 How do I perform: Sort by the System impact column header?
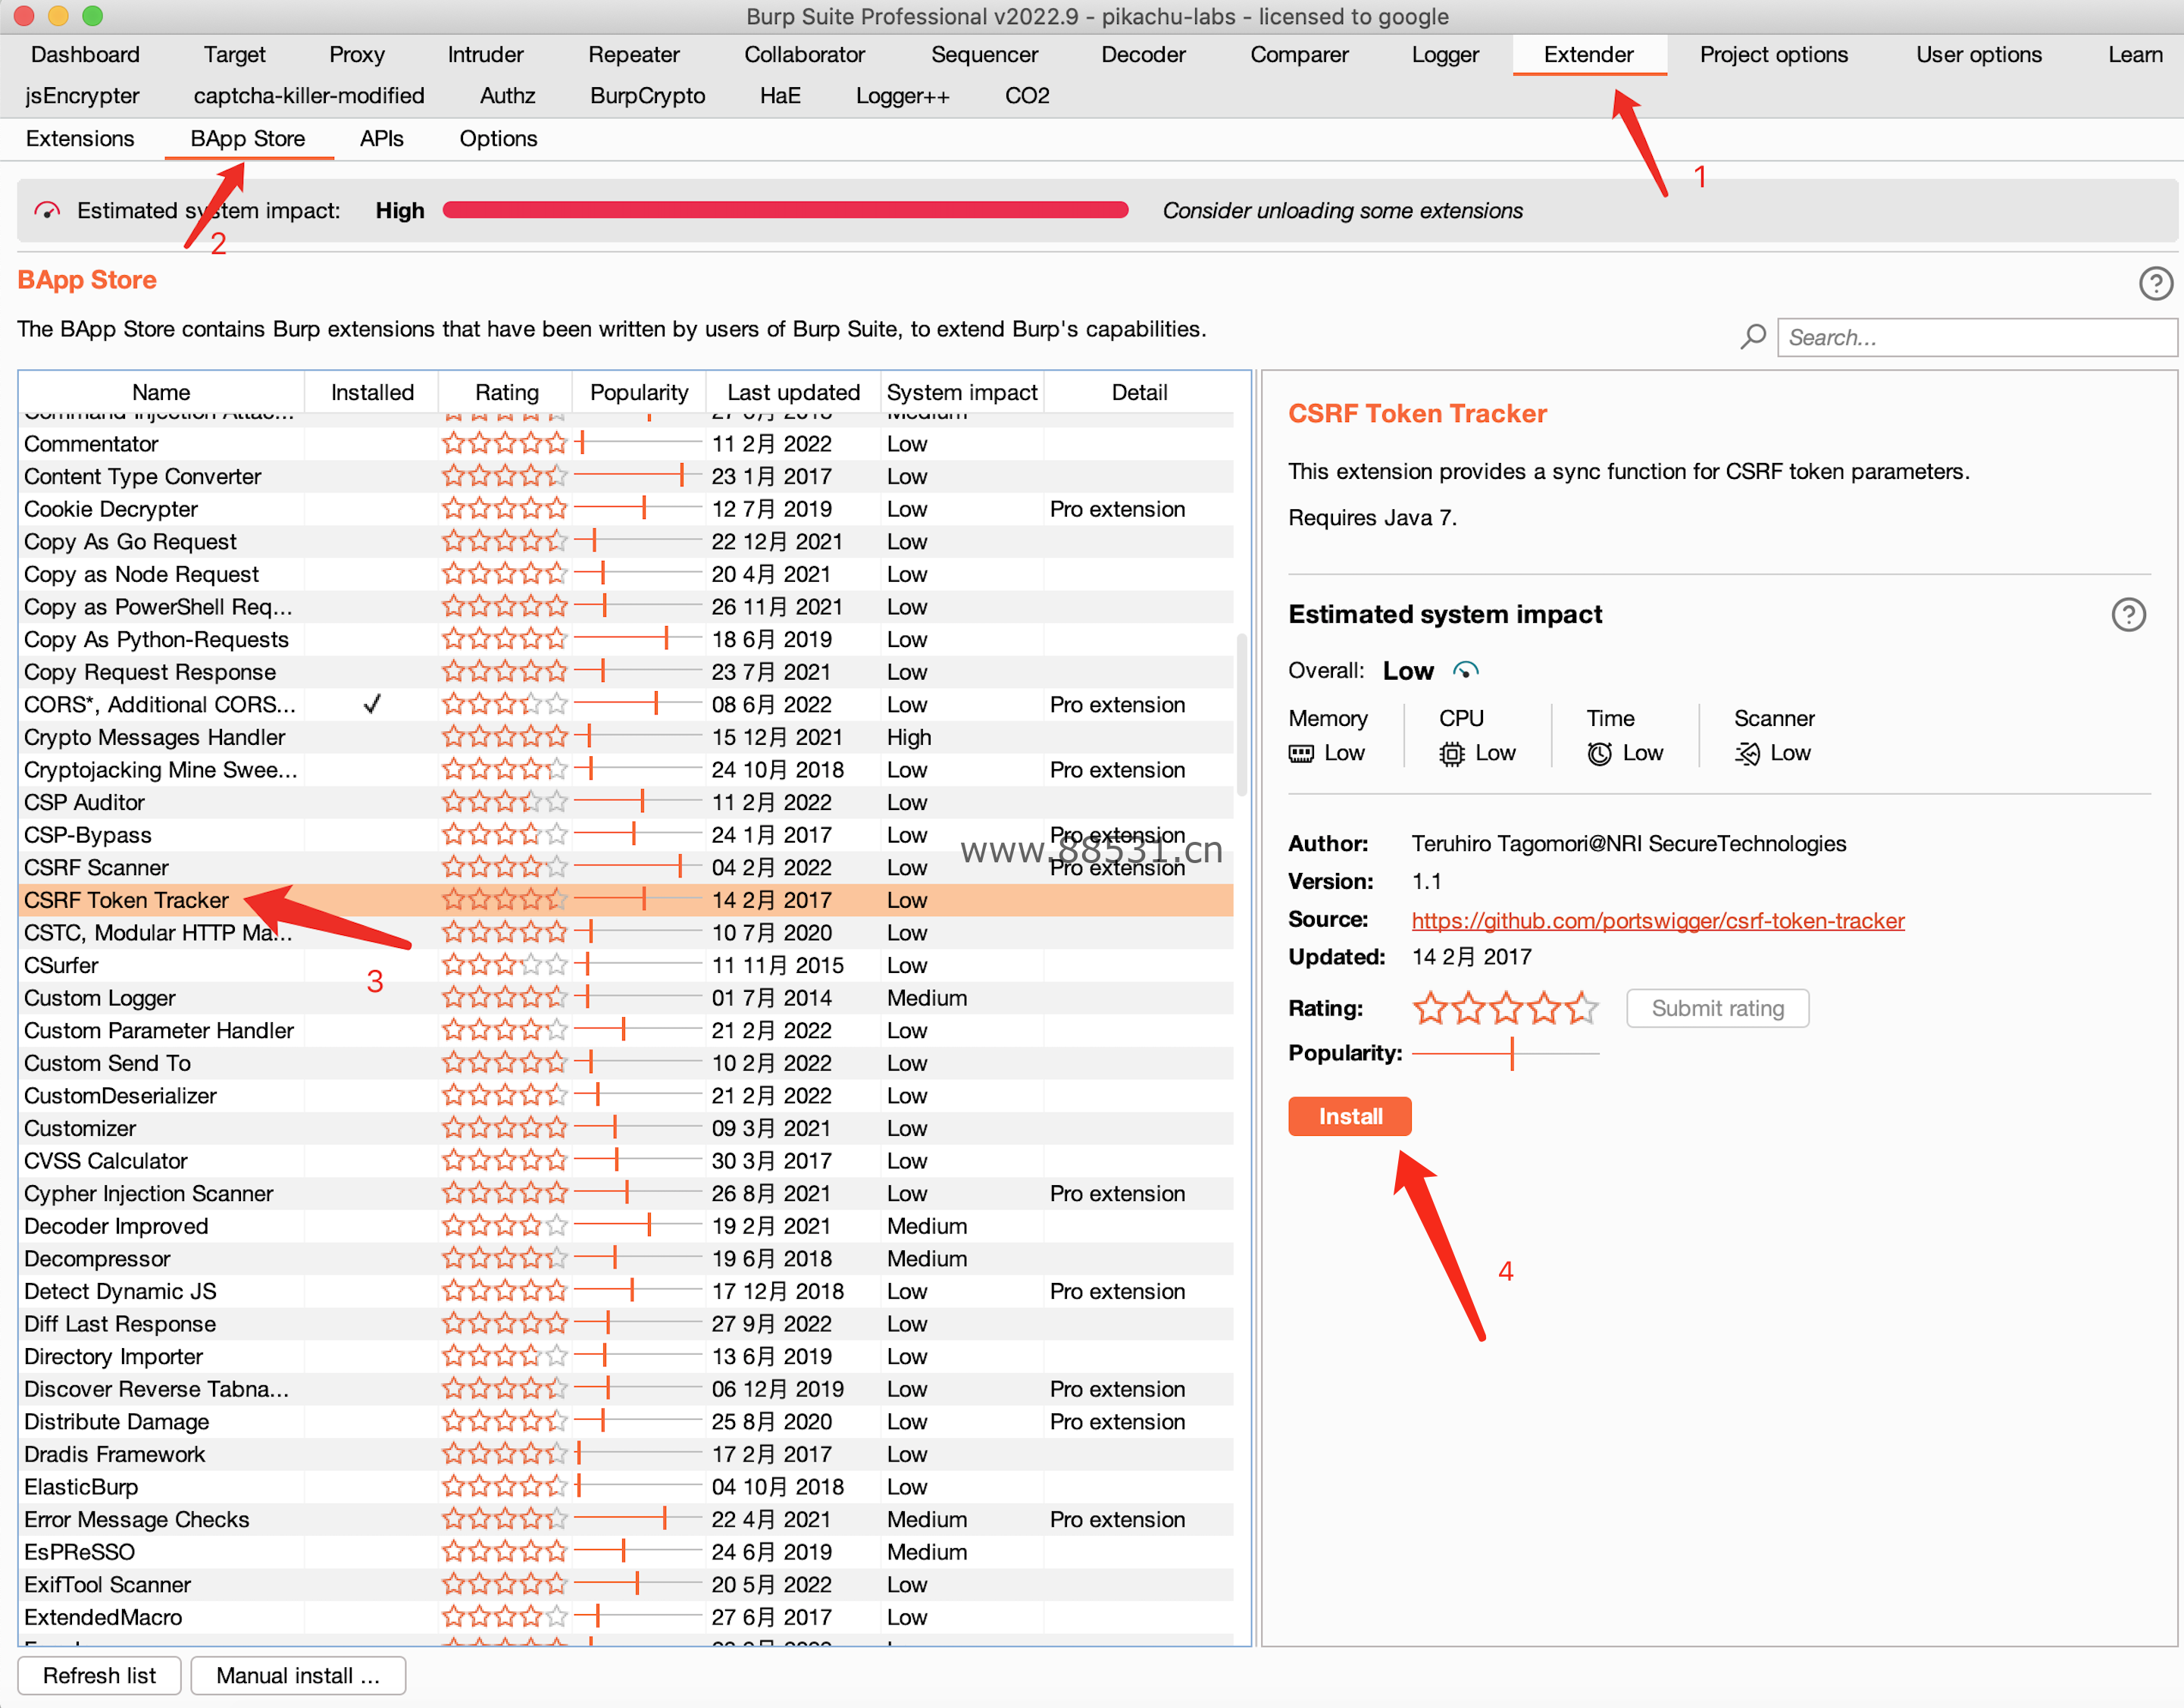pos(962,392)
